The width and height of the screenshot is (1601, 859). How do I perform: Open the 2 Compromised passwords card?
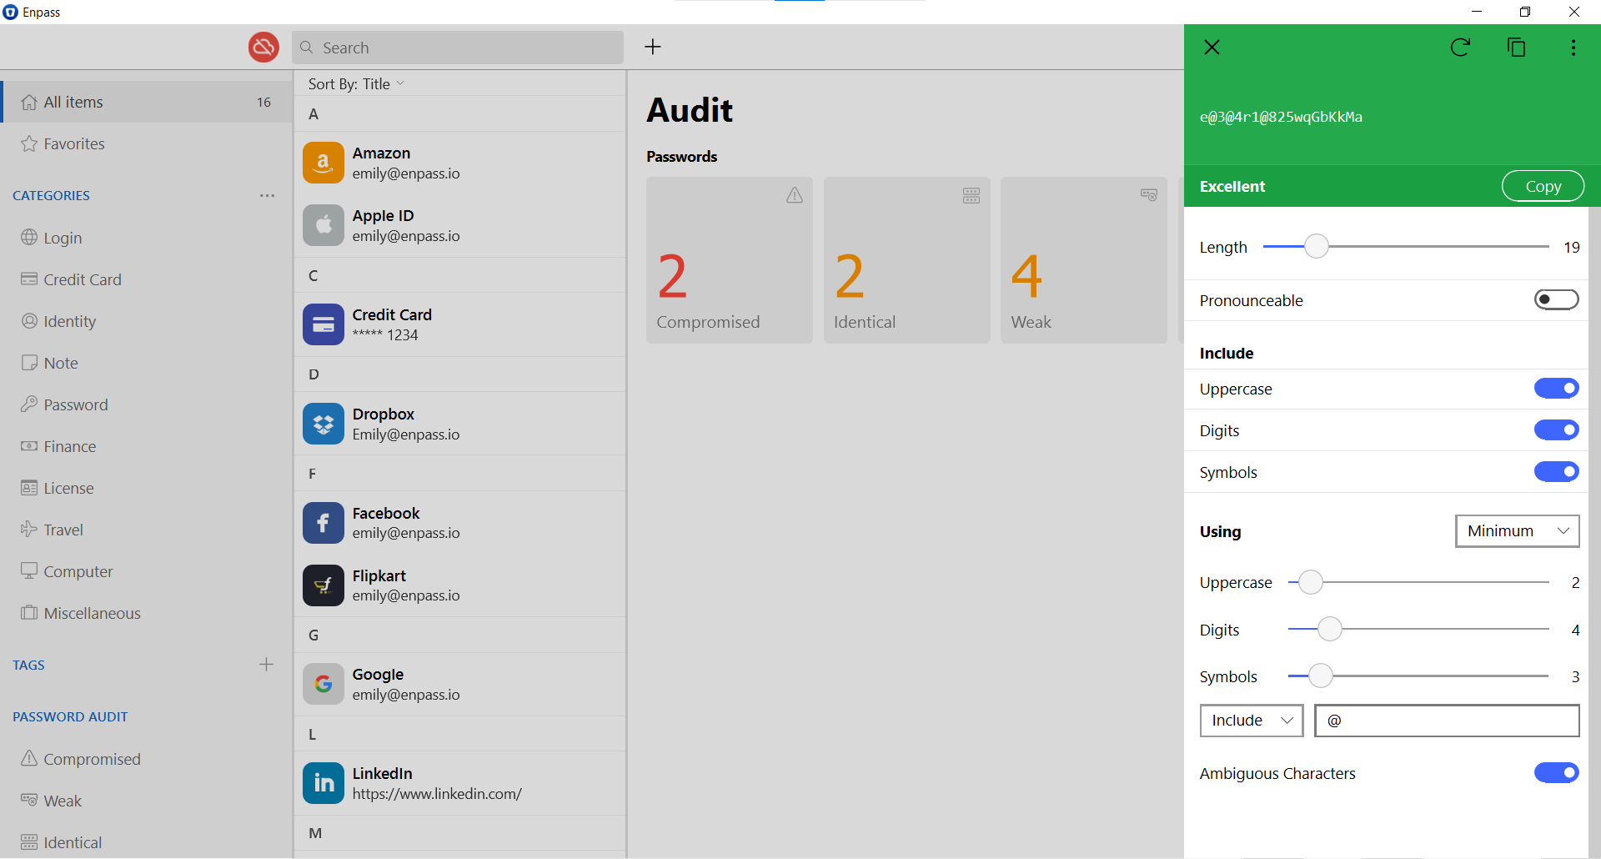coord(730,260)
